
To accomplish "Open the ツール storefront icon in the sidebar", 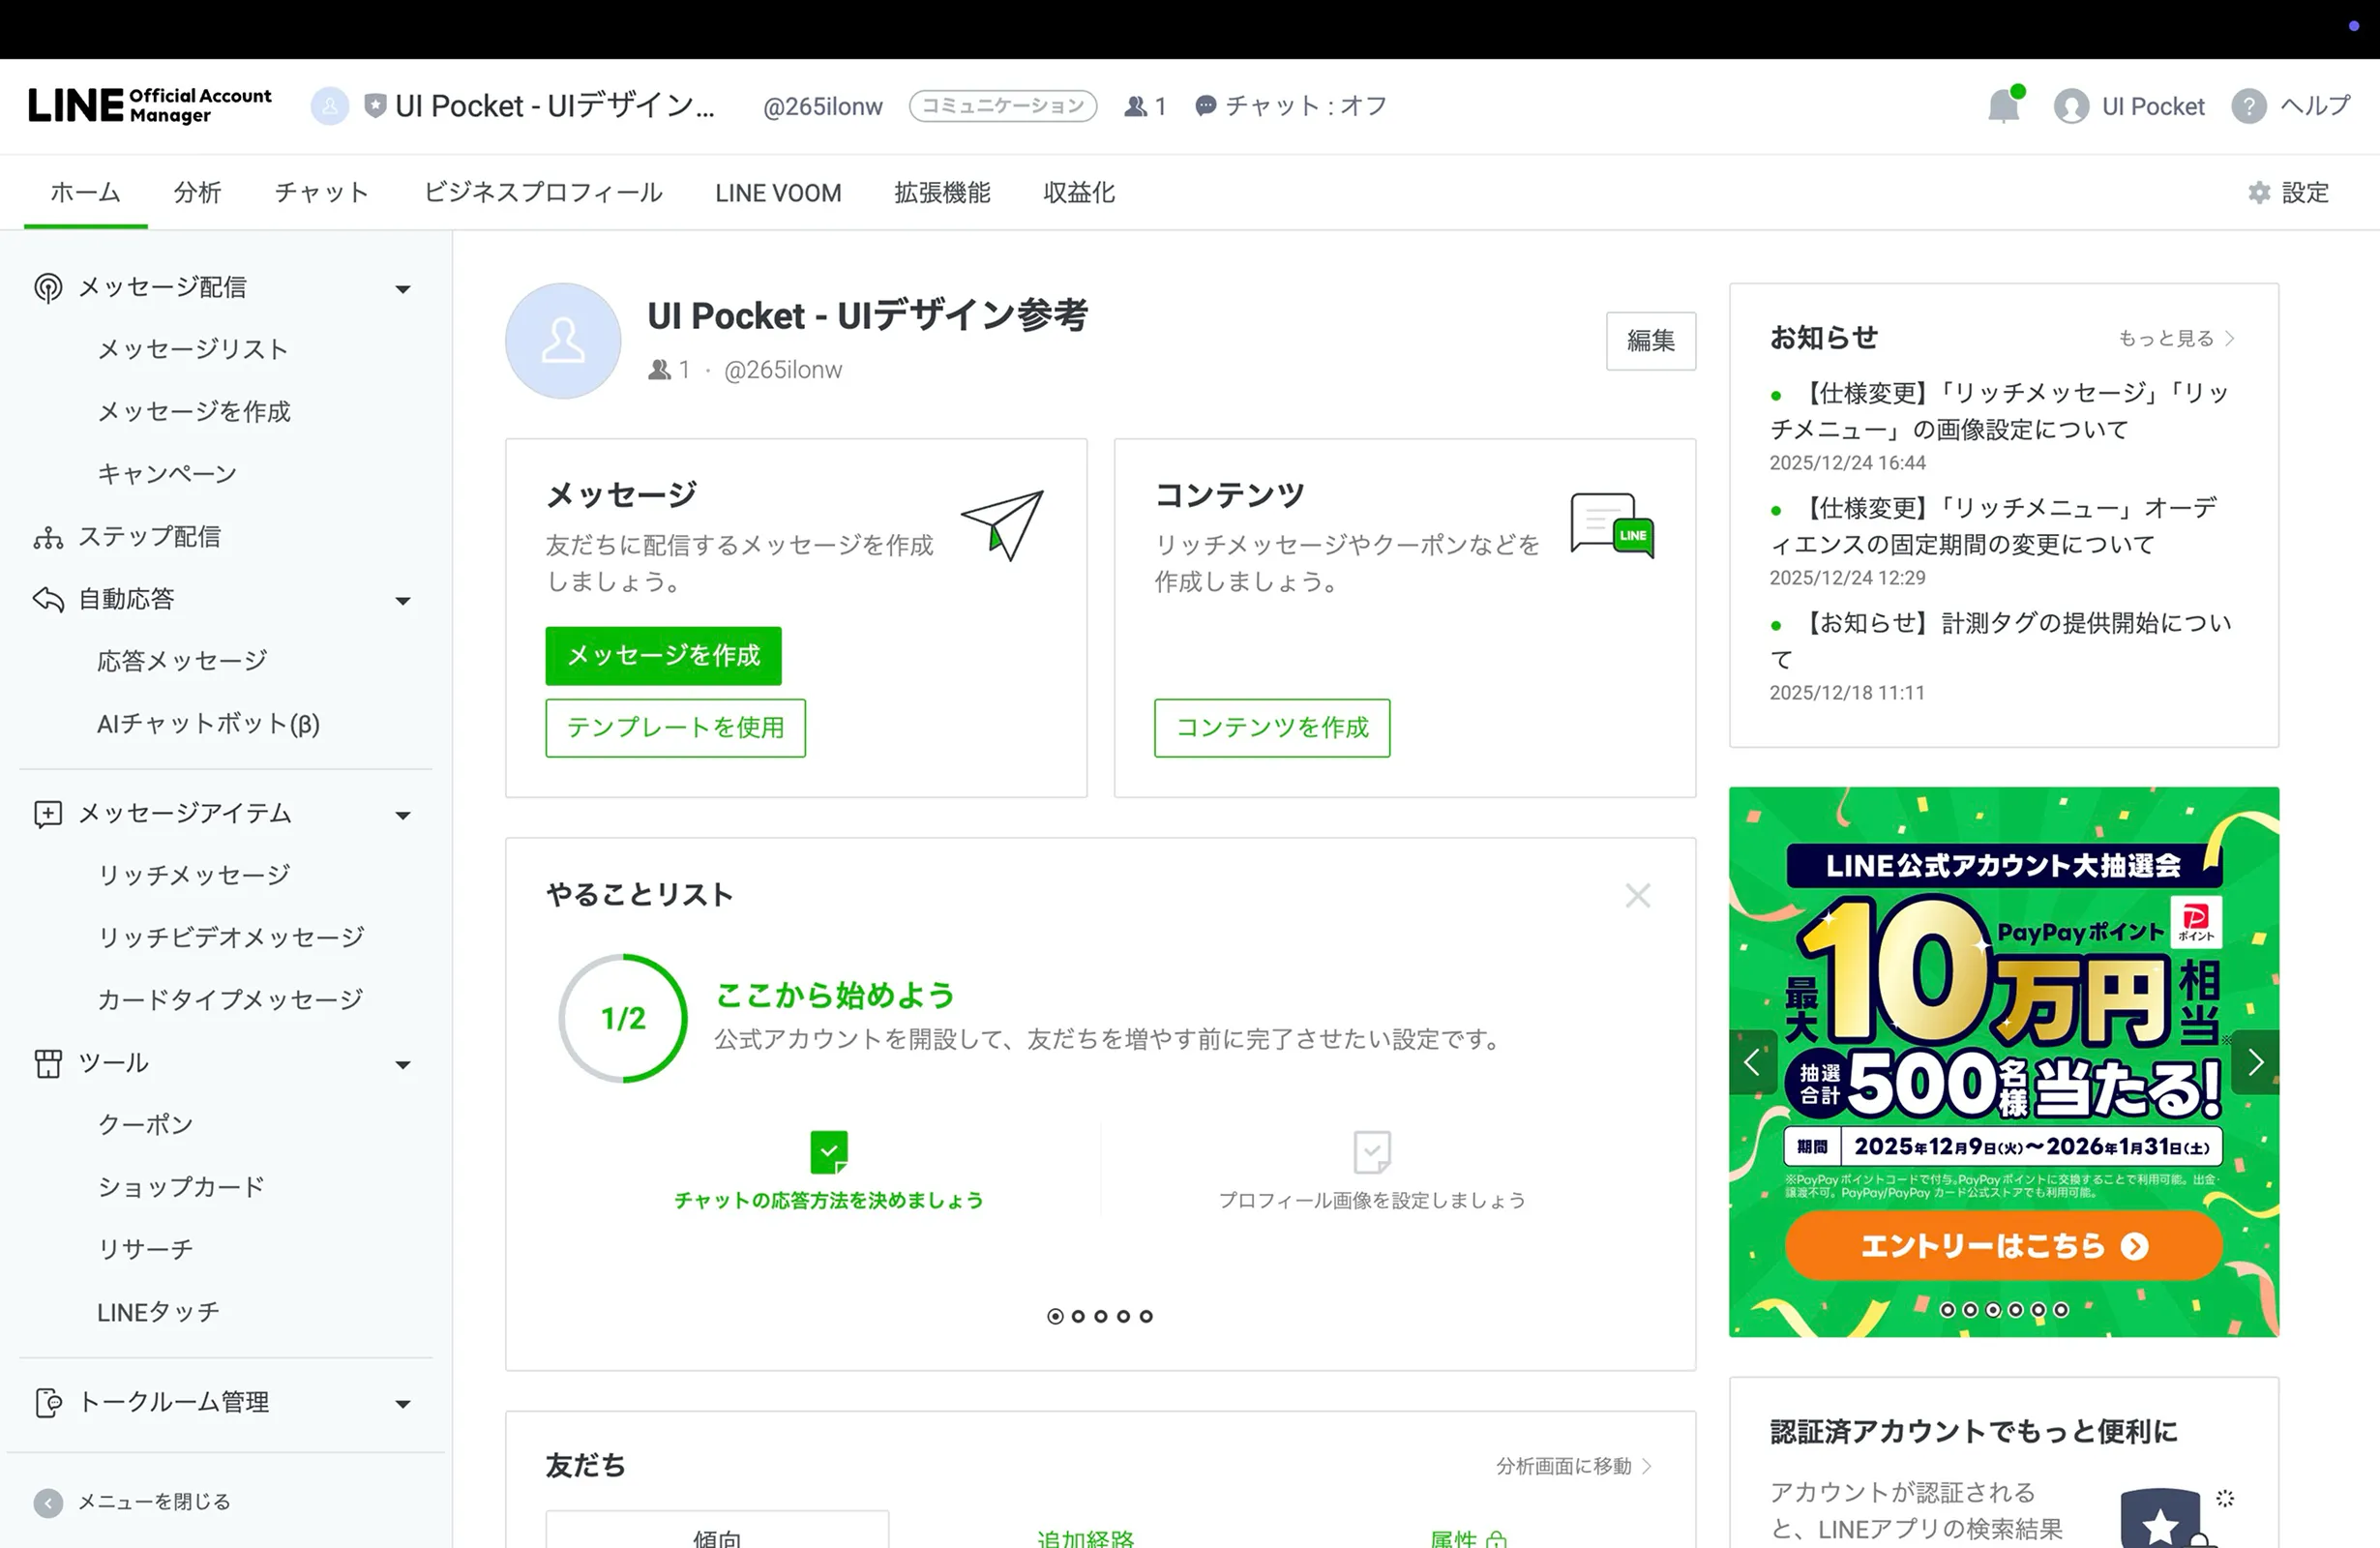I will click(47, 1063).
